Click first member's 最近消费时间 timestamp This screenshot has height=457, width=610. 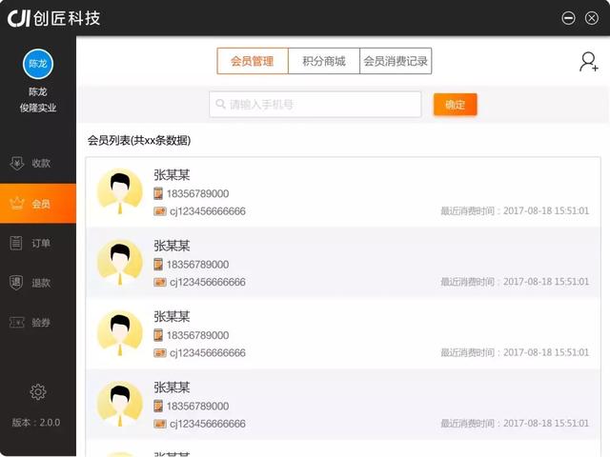tap(515, 210)
